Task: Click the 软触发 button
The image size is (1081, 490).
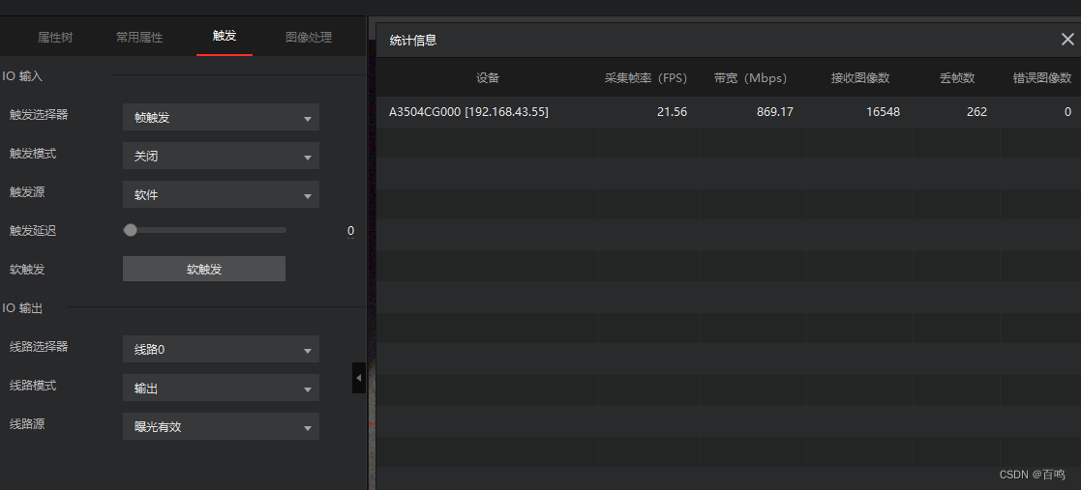Action: pyautogui.click(x=204, y=269)
